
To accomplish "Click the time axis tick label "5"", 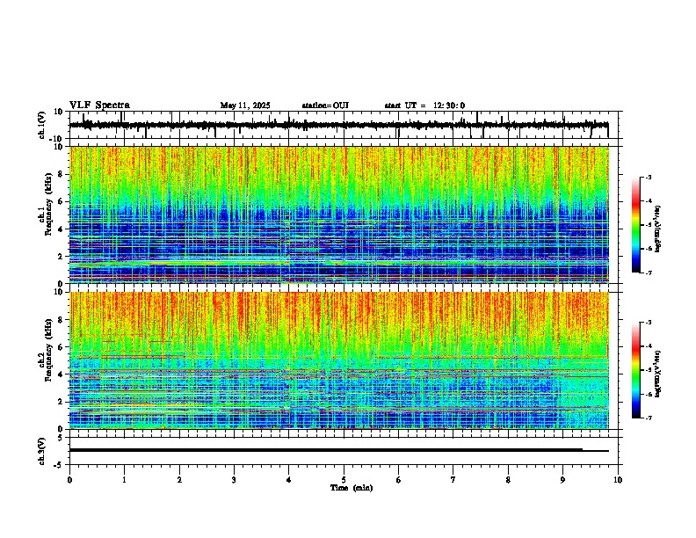I will tap(344, 480).
